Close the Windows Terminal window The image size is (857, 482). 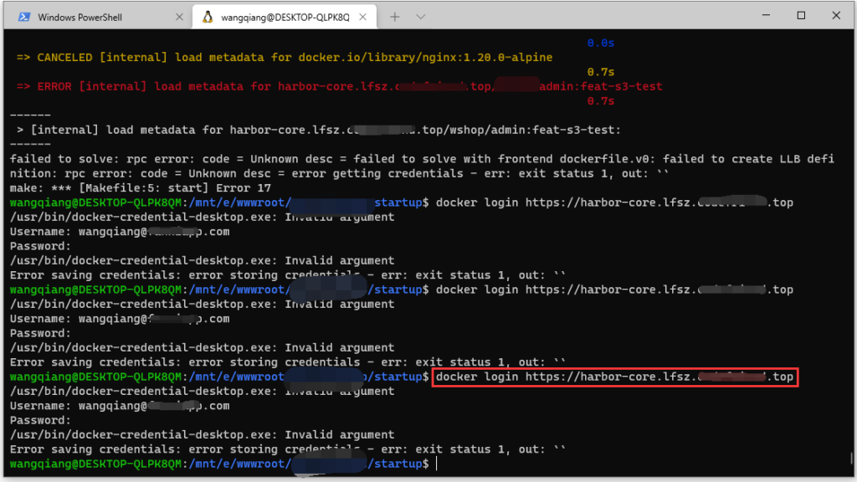pos(837,15)
